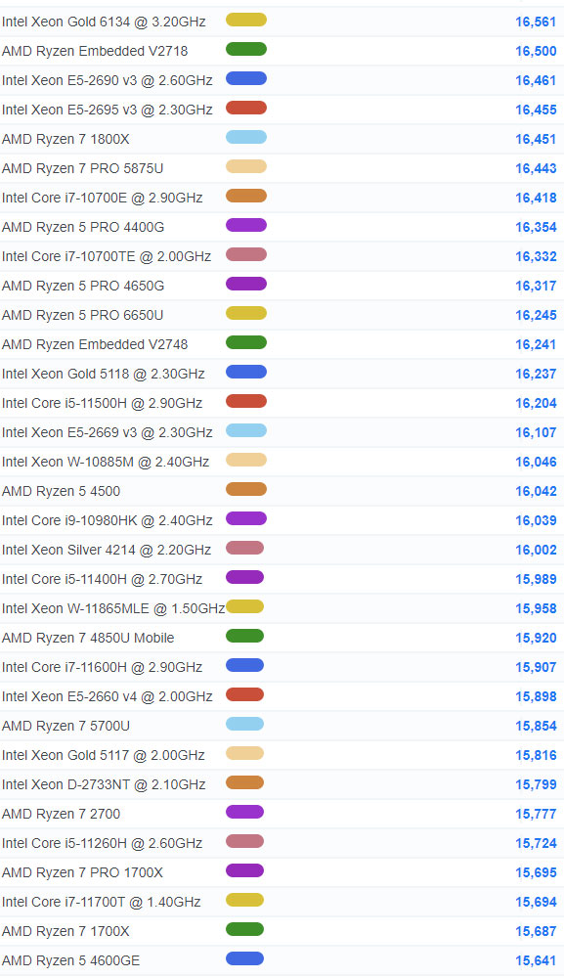Open AMD Ryzen Embedded V2718 link
Image resolution: width=564 pixels, height=978 pixels.
coord(95,51)
